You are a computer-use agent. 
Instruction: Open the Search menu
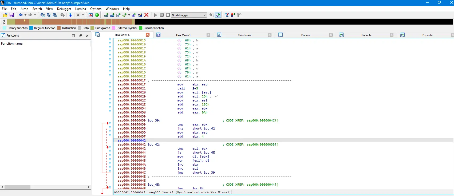(x=37, y=9)
